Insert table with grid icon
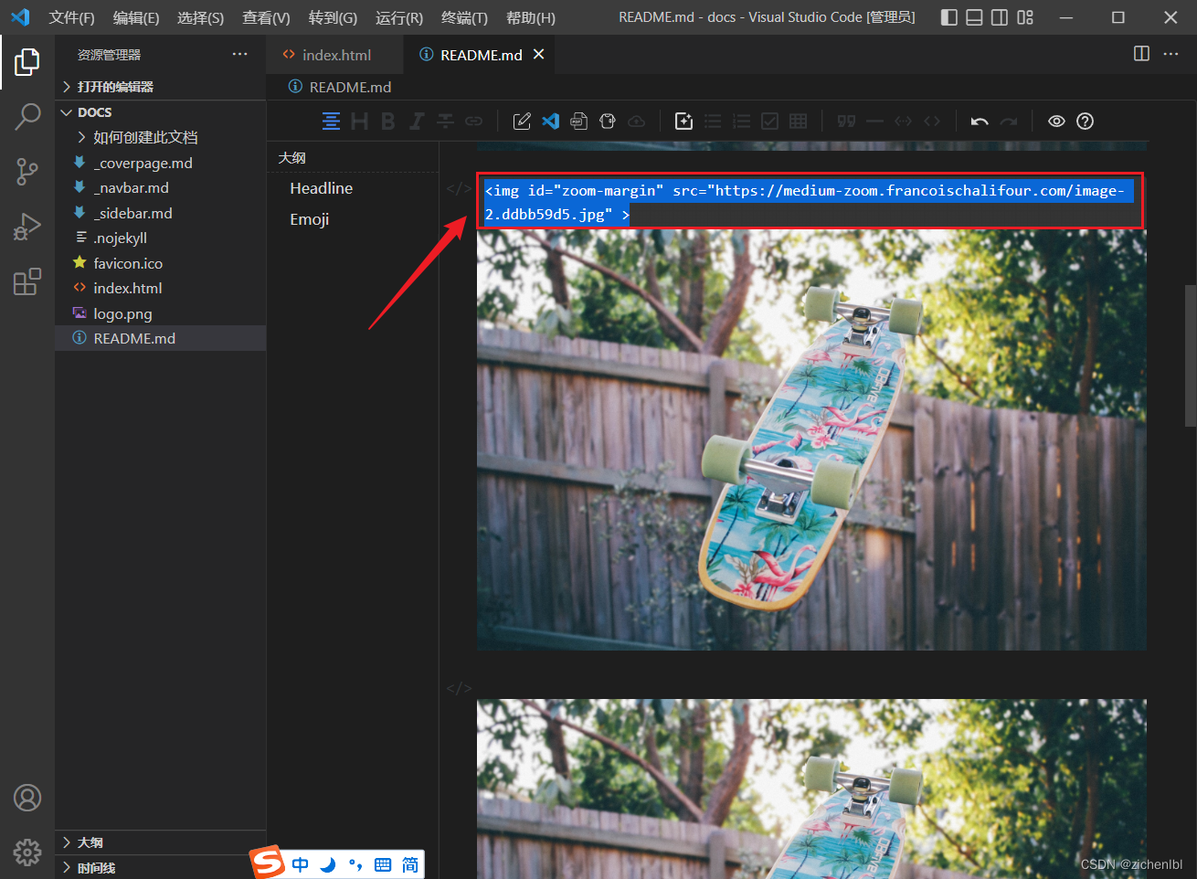1197x879 pixels. click(798, 122)
